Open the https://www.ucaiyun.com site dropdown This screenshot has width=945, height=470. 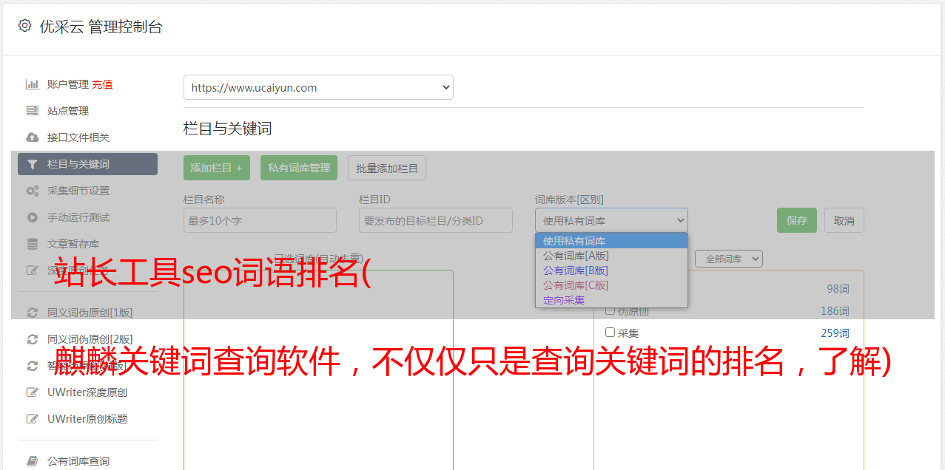click(318, 87)
